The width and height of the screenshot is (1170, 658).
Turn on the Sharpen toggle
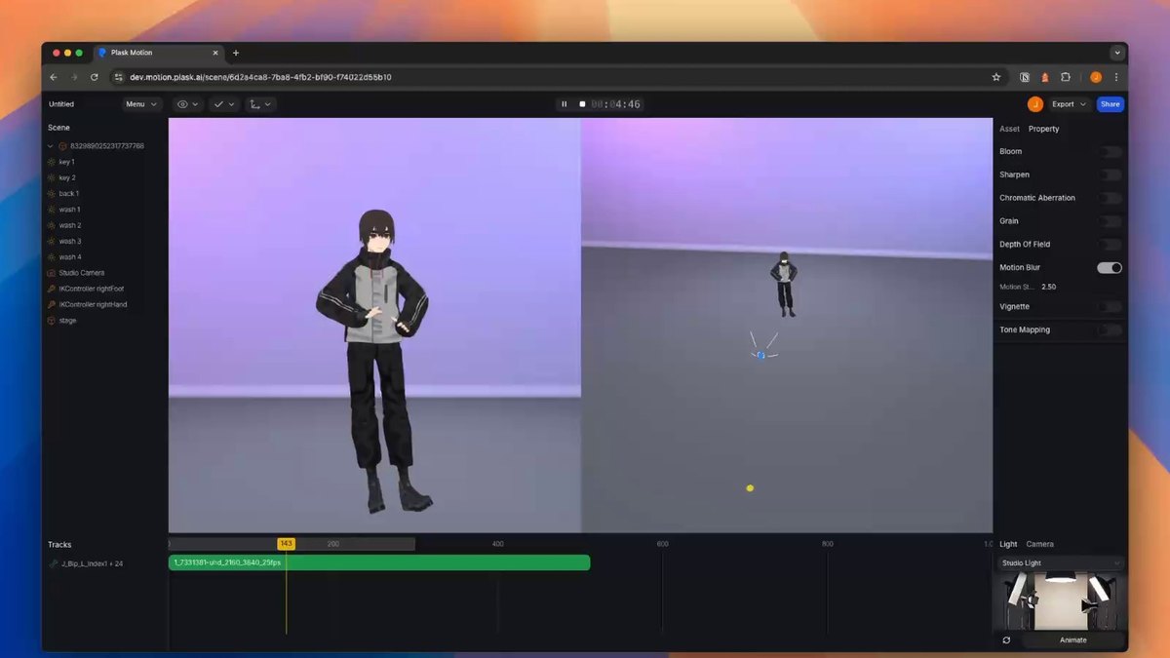point(1110,175)
